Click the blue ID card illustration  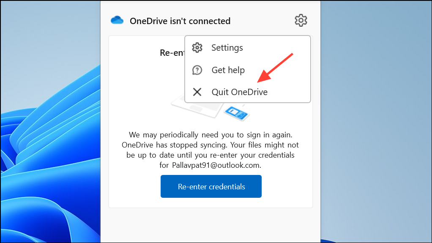(236, 113)
